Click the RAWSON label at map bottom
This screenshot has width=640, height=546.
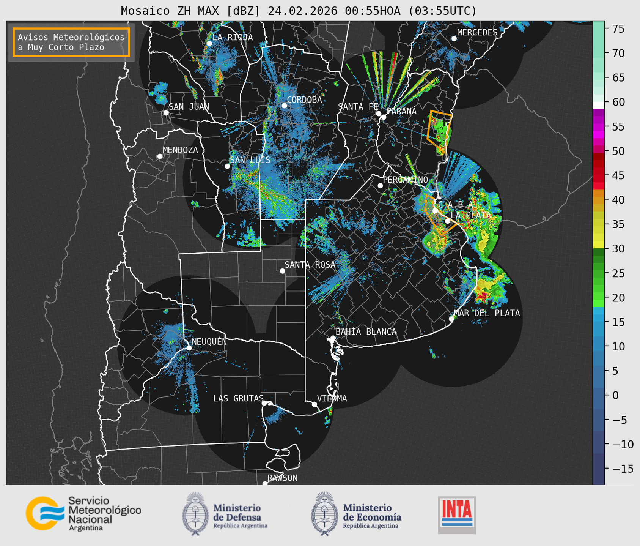[283, 478]
